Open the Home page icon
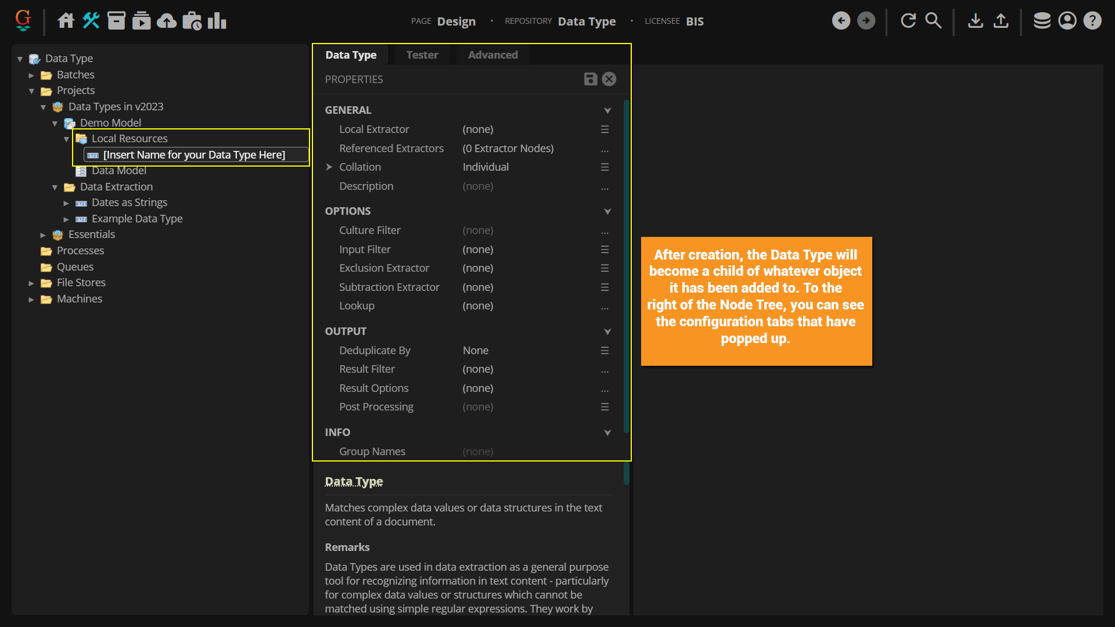Viewport: 1115px width, 627px height. click(66, 21)
